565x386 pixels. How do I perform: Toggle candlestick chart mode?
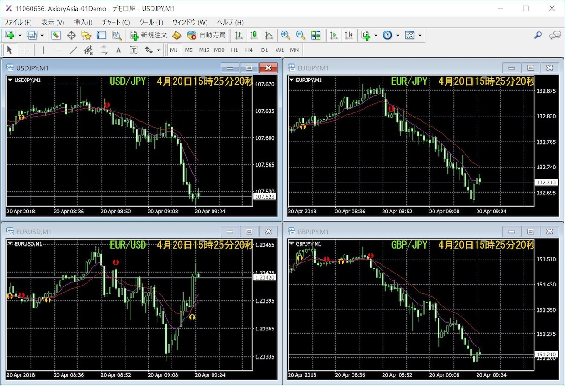tap(254, 35)
